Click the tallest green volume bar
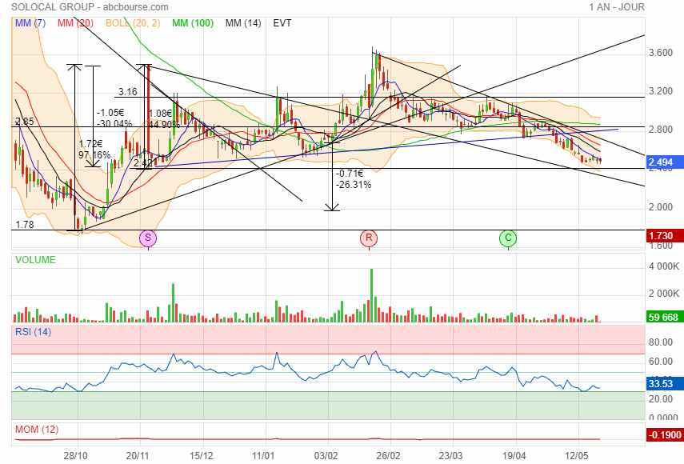Image resolution: width=684 pixels, height=464 pixels. 372,296
